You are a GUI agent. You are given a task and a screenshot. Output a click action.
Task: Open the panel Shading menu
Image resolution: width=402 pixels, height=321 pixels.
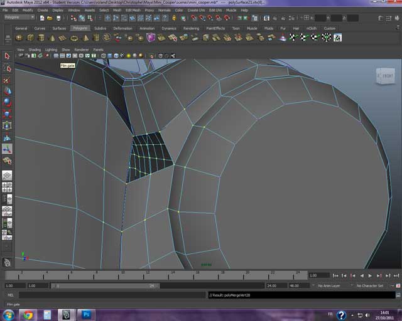(x=35, y=50)
